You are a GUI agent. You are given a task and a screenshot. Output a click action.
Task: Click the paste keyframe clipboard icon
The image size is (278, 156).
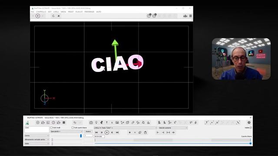(146, 133)
